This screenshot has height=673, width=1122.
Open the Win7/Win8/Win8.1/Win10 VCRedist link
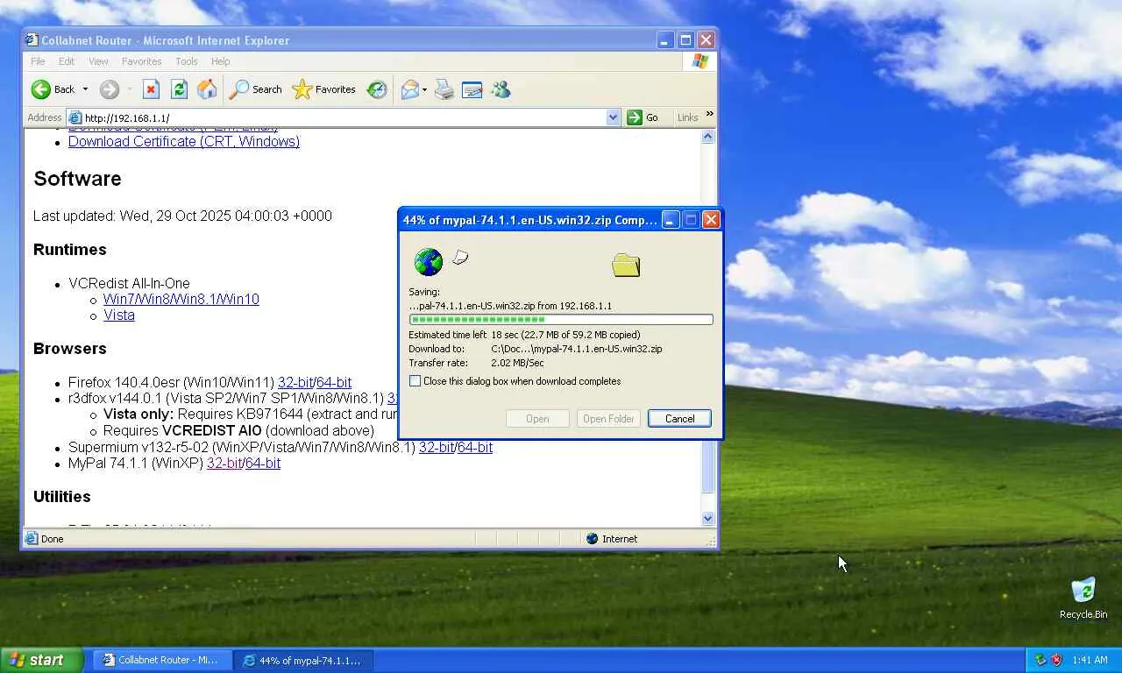(x=181, y=299)
